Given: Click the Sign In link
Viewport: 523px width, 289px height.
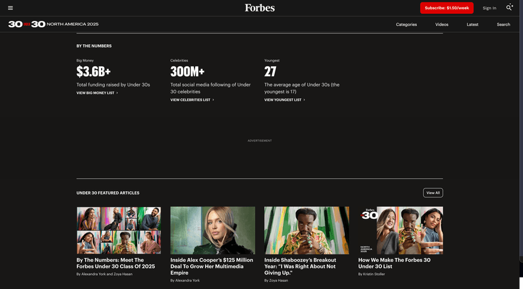Looking at the screenshot, I should (489, 8).
